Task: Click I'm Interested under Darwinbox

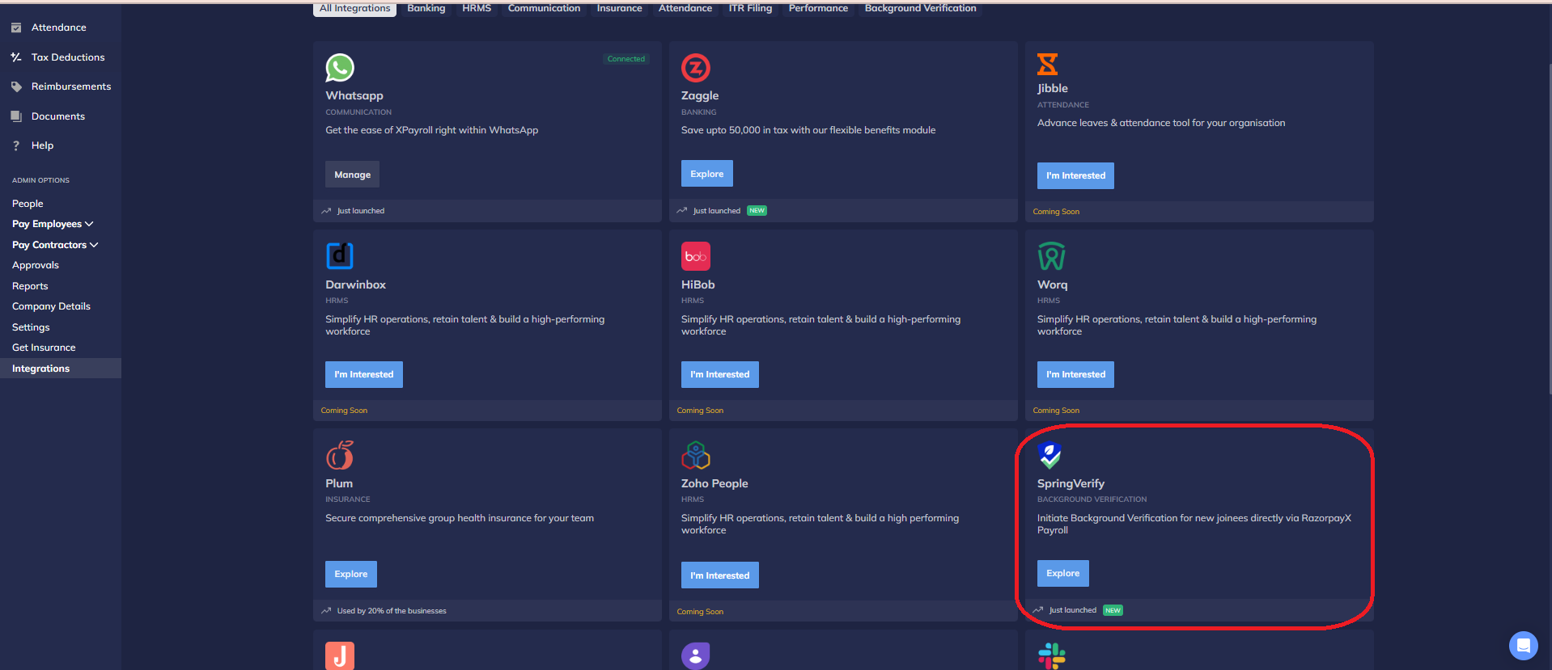Action: click(363, 374)
